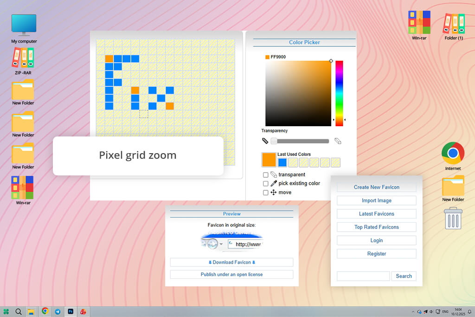Click the eraser icon beside transparent option
This screenshot has width=475, height=317.
click(x=274, y=175)
